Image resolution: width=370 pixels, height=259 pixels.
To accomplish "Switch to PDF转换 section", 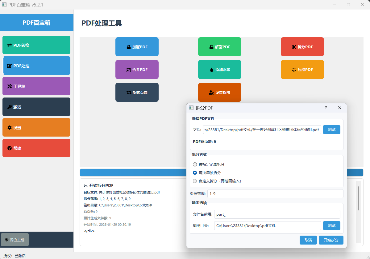I will tap(36, 45).
